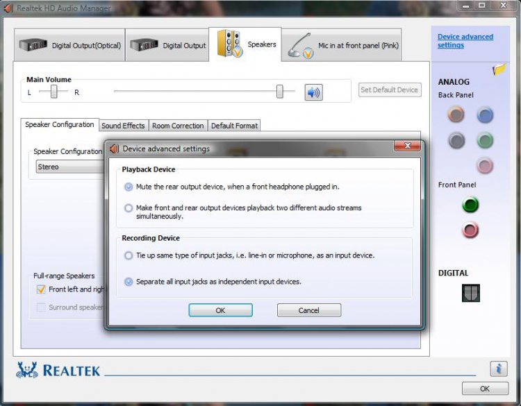The image size is (521, 406).
Task: Click the green back panel jack
Action: (x=485, y=140)
